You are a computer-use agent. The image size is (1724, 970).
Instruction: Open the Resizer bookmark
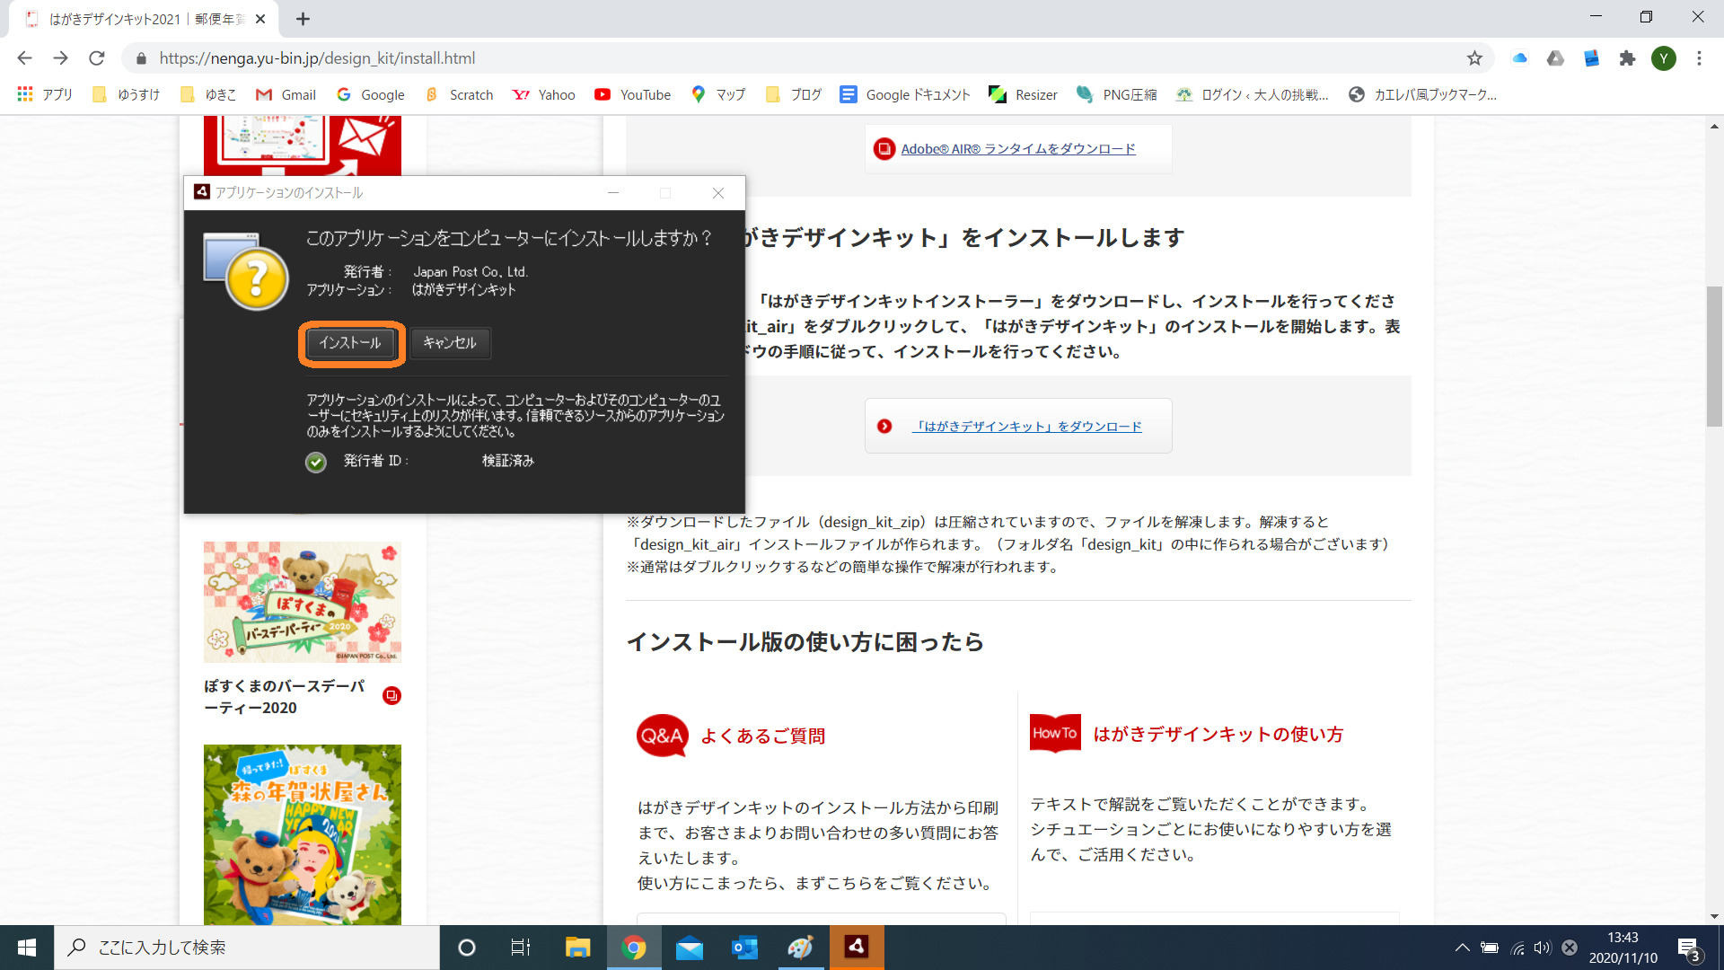1023,94
